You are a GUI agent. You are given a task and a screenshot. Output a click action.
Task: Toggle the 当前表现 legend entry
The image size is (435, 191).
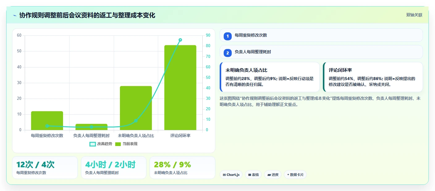coord(126,144)
